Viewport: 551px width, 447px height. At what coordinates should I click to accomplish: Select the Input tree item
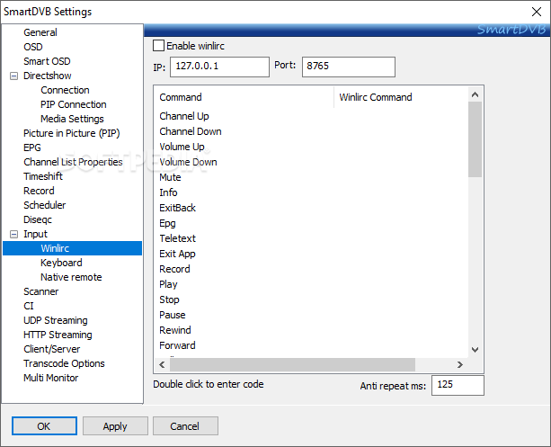coord(35,234)
